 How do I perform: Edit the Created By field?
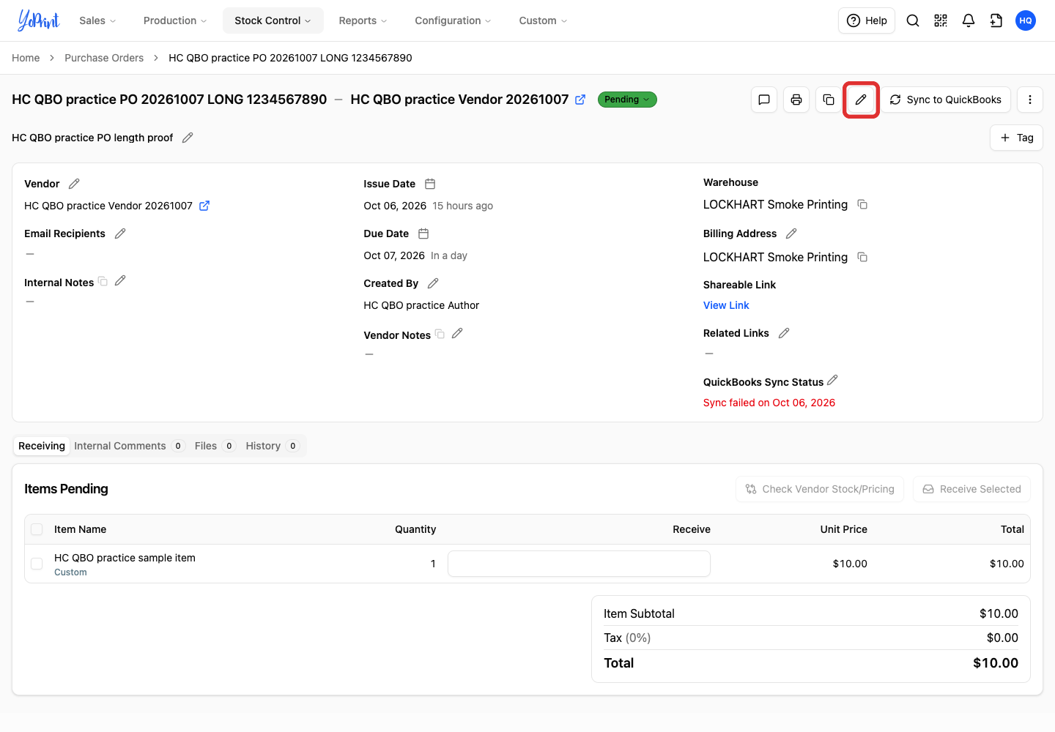pyautogui.click(x=433, y=283)
